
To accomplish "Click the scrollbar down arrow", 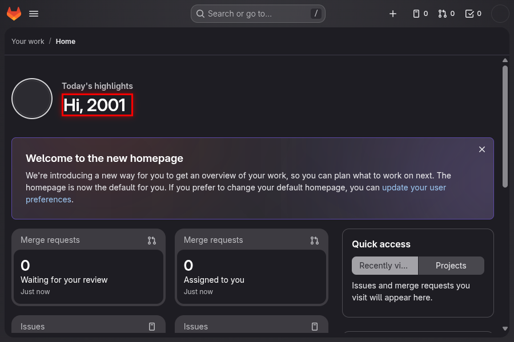I will pyautogui.click(x=505, y=328).
